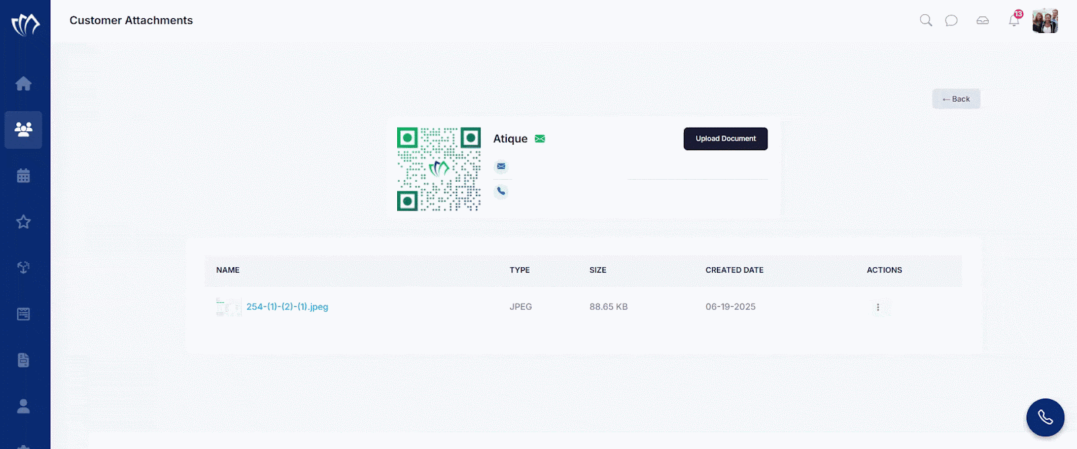Image resolution: width=1077 pixels, height=449 pixels.
Task: Click the thumbnail preview of the jpeg attachment
Action: coord(229,307)
